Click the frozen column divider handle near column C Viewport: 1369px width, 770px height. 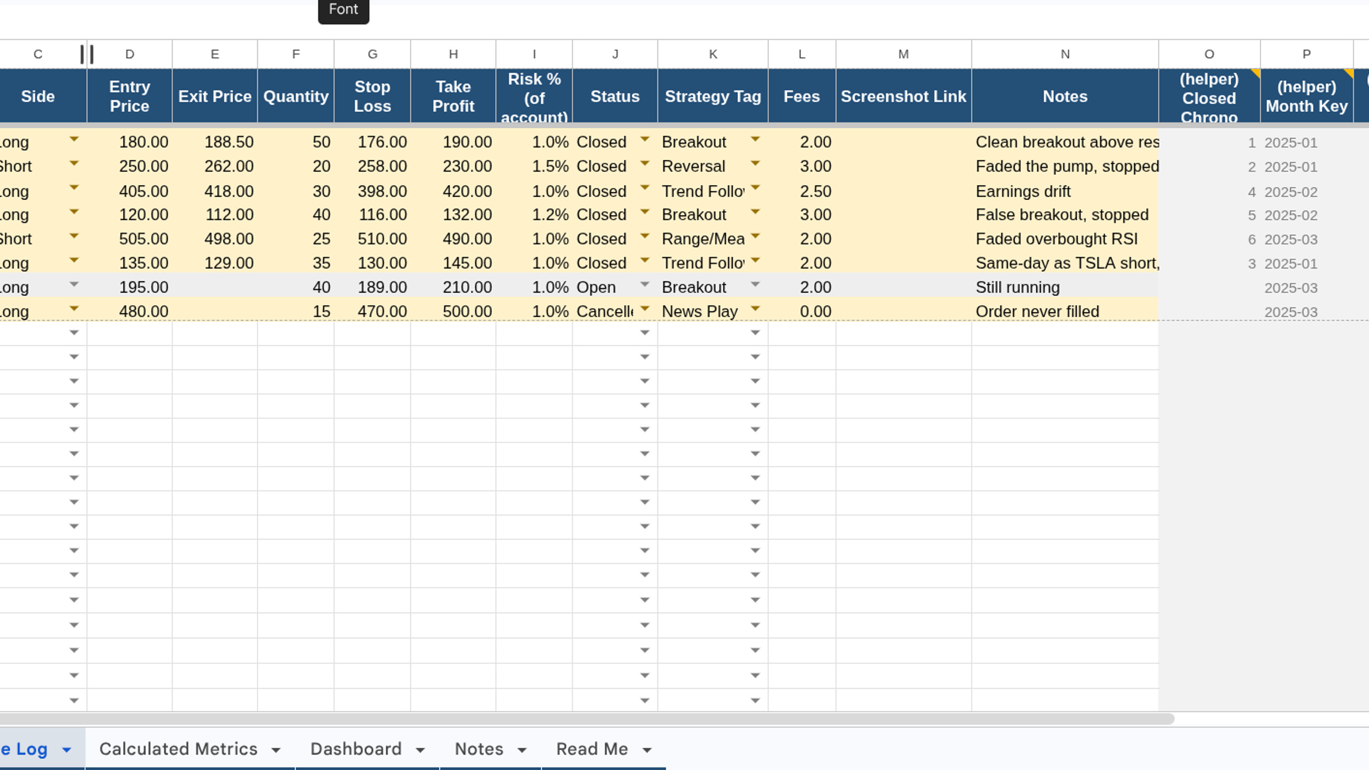(x=87, y=54)
